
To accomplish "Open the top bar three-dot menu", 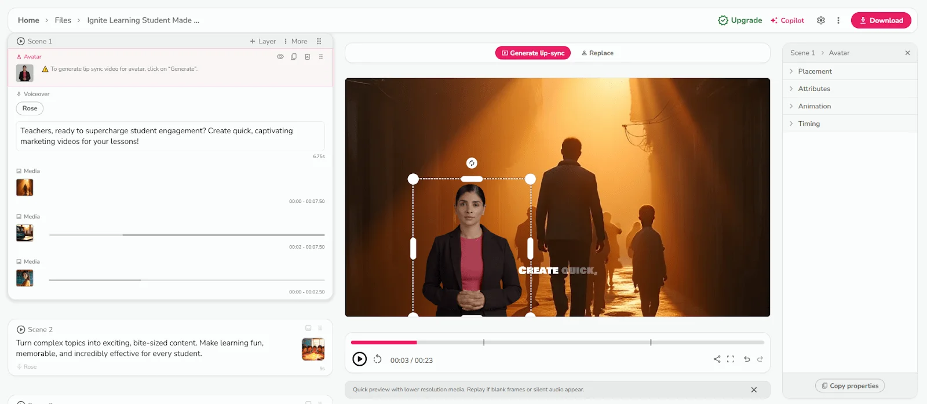I will coord(838,20).
